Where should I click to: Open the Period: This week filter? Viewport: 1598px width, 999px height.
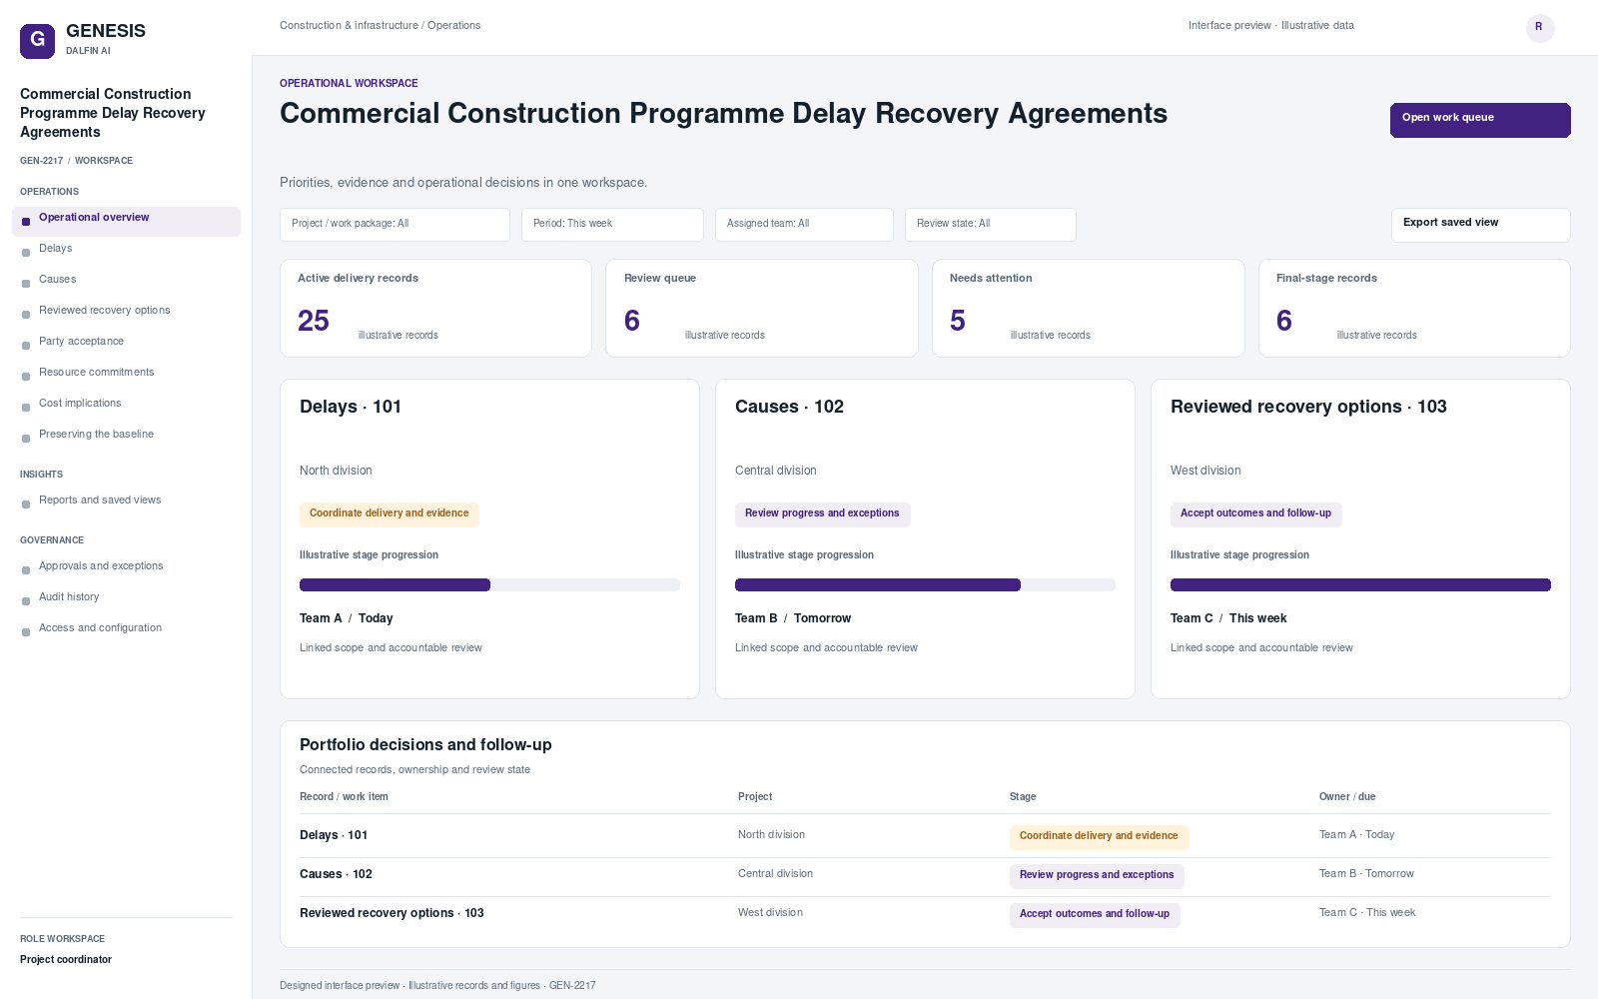pyautogui.click(x=612, y=225)
